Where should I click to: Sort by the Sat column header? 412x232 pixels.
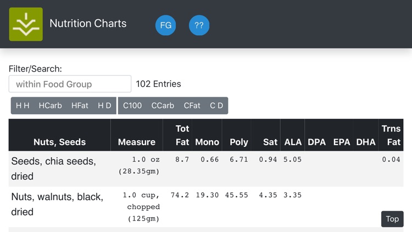(x=266, y=135)
